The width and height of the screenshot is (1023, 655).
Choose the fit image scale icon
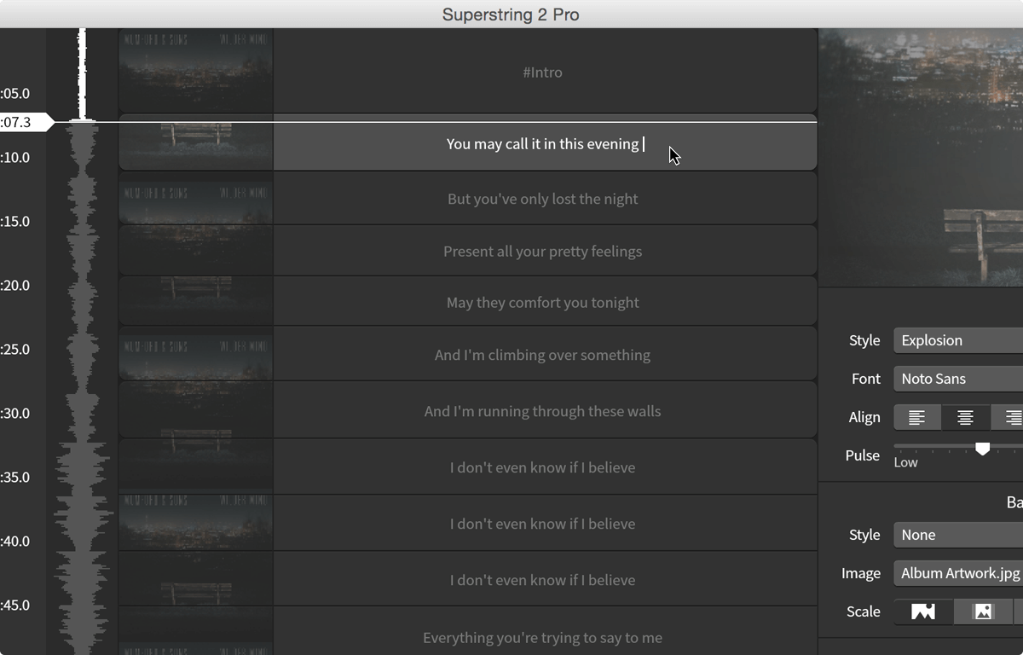(x=983, y=612)
